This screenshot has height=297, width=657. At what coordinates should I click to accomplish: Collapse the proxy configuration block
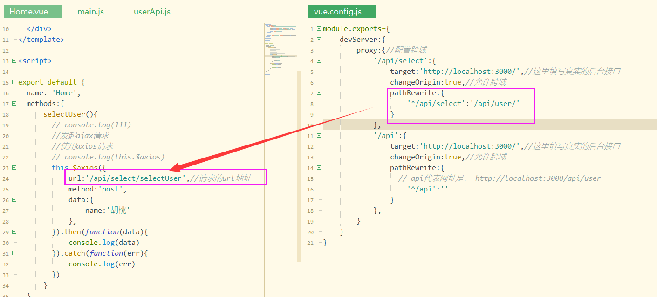pyautogui.click(x=319, y=50)
